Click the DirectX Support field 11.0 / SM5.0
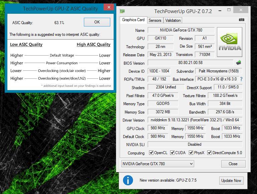Screen dimensions: 257x194 coord(228,87)
